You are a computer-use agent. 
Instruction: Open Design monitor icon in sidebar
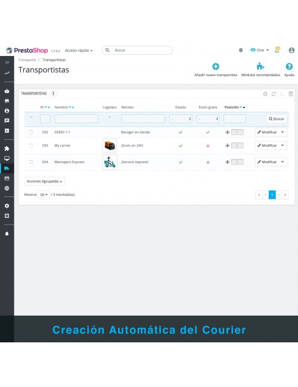(7, 158)
